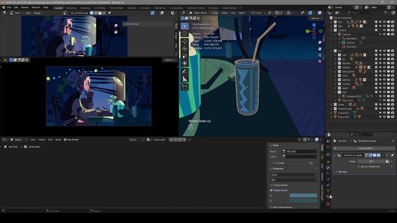Open the Add menu in node editor header

[x=50, y=139]
